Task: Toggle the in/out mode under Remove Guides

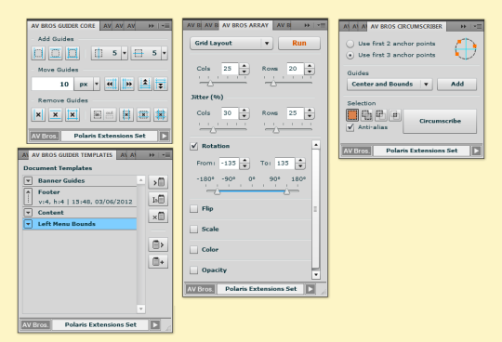Action: [103, 114]
